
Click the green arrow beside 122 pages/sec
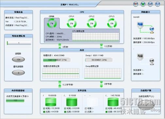coord(101,46)
